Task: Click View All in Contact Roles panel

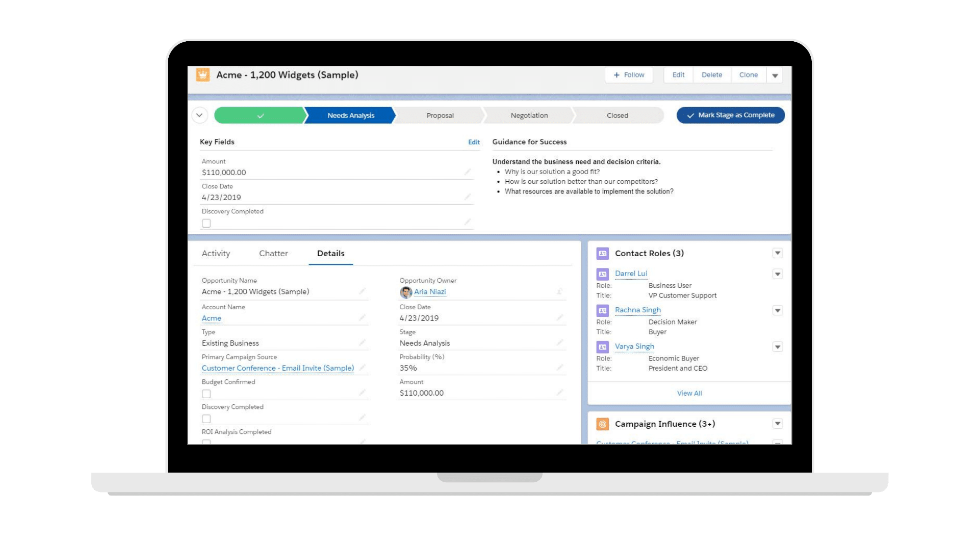Action: [688, 393]
